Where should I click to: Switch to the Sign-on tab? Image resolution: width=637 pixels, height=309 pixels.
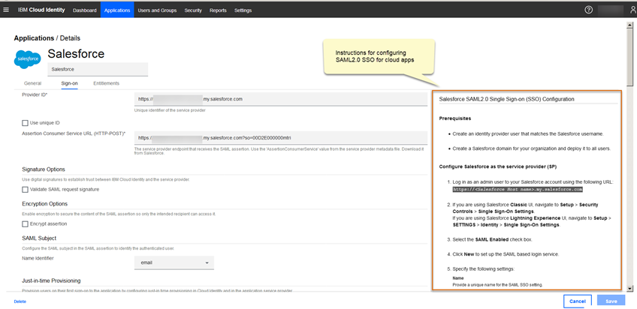(69, 83)
